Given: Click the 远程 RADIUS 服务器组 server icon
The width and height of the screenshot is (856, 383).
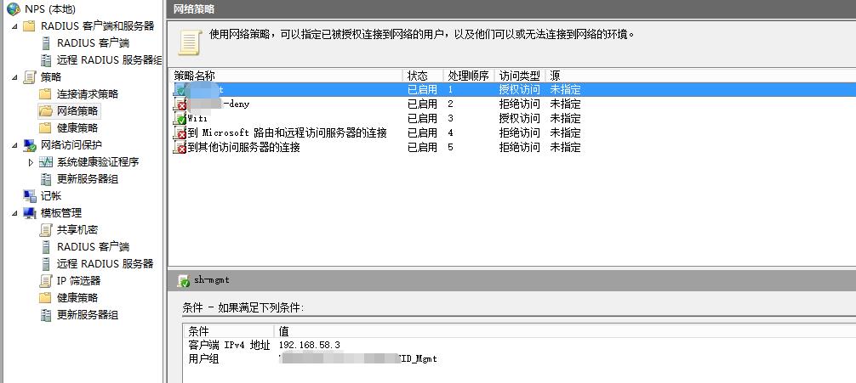Looking at the screenshot, I should 46,60.
